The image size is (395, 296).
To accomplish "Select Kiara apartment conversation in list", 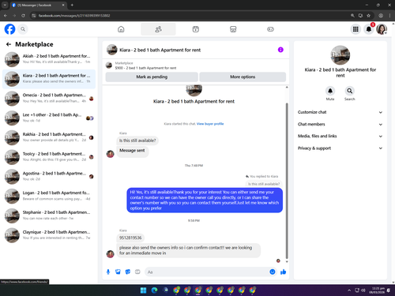I will [49, 79].
